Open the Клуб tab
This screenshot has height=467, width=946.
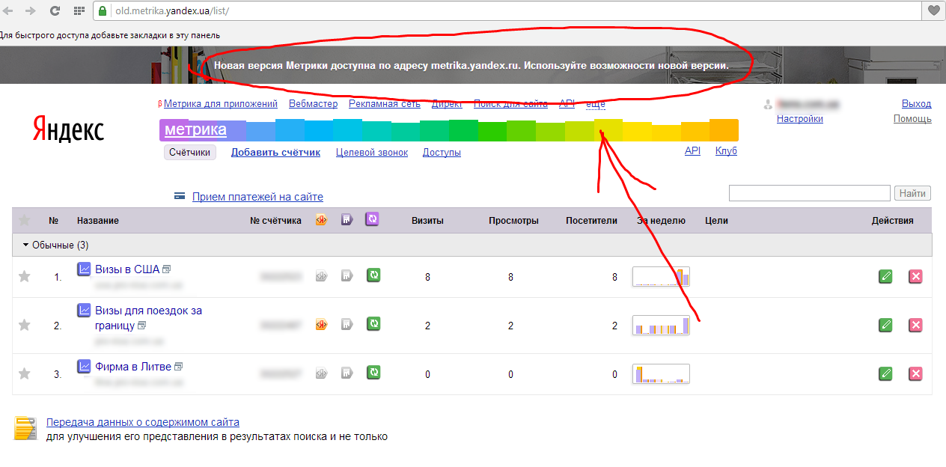[x=726, y=150]
